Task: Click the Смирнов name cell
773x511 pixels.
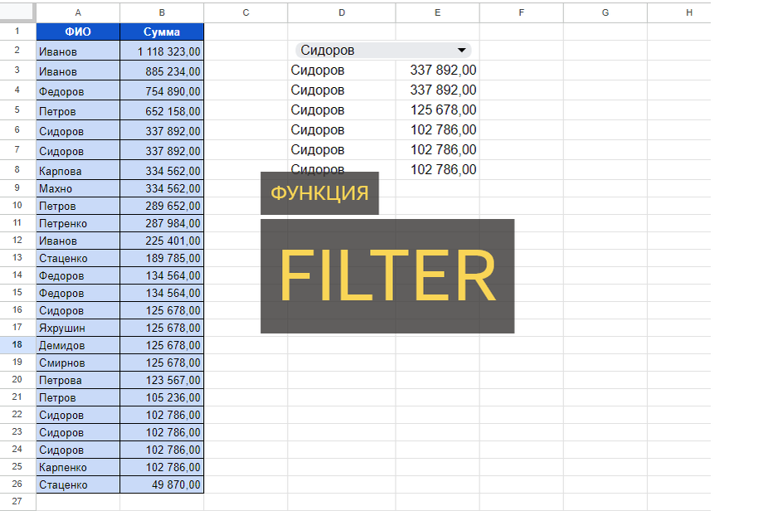Action: 78,363
